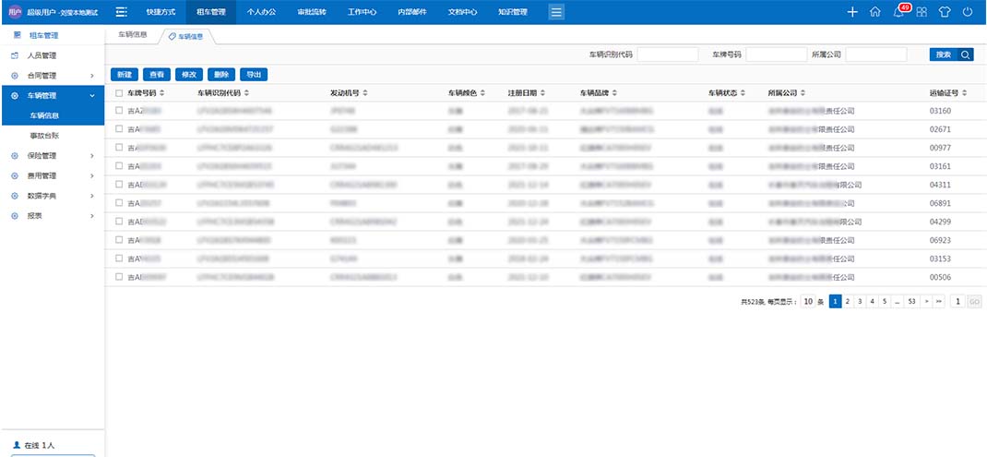
Task: Go to the home icon
Action: pyautogui.click(x=874, y=12)
